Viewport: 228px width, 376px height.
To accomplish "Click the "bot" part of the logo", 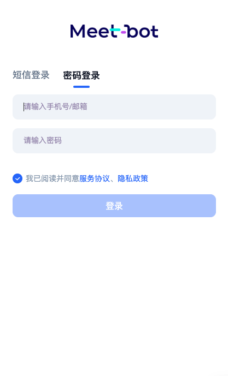I will click(x=142, y=31).
